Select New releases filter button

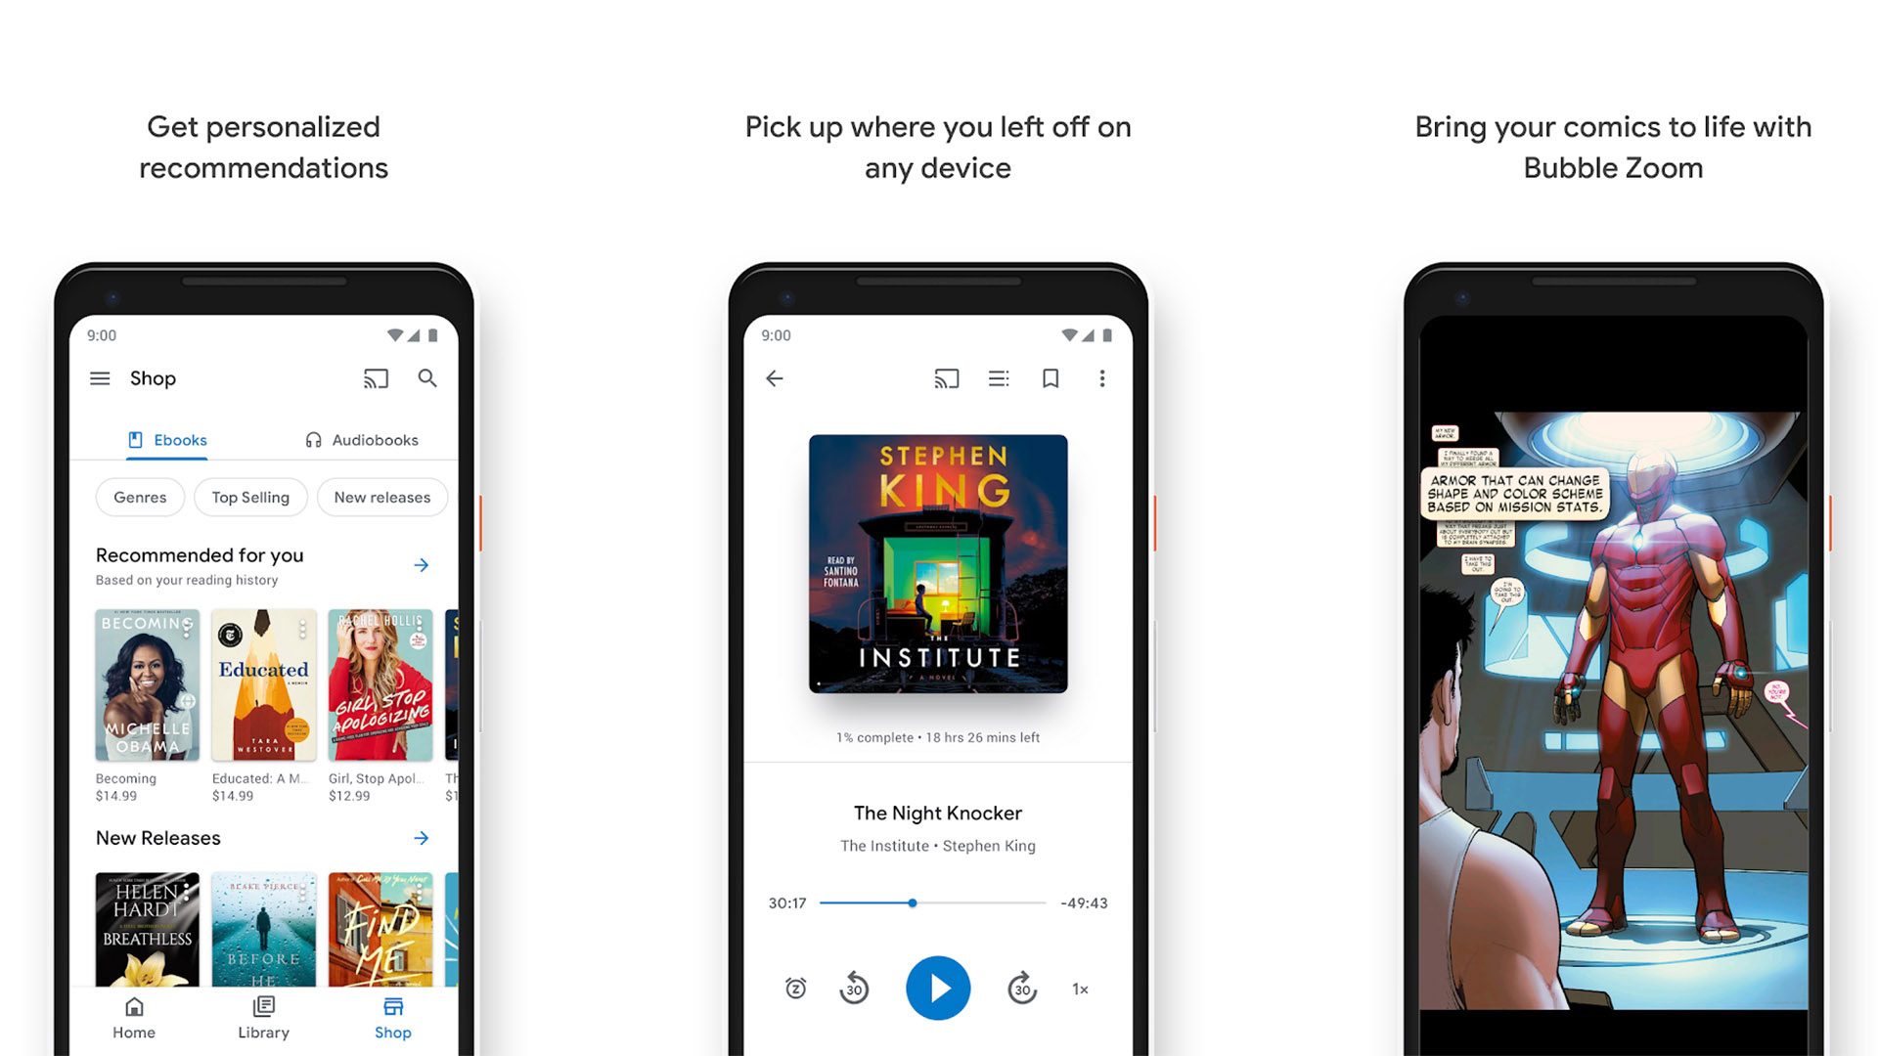[381, 497]
